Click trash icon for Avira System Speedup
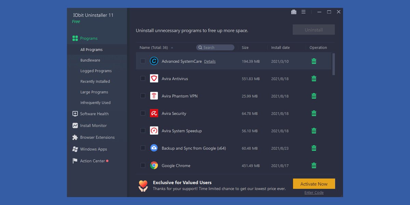The image size is (410, 205). coord(314,131)
